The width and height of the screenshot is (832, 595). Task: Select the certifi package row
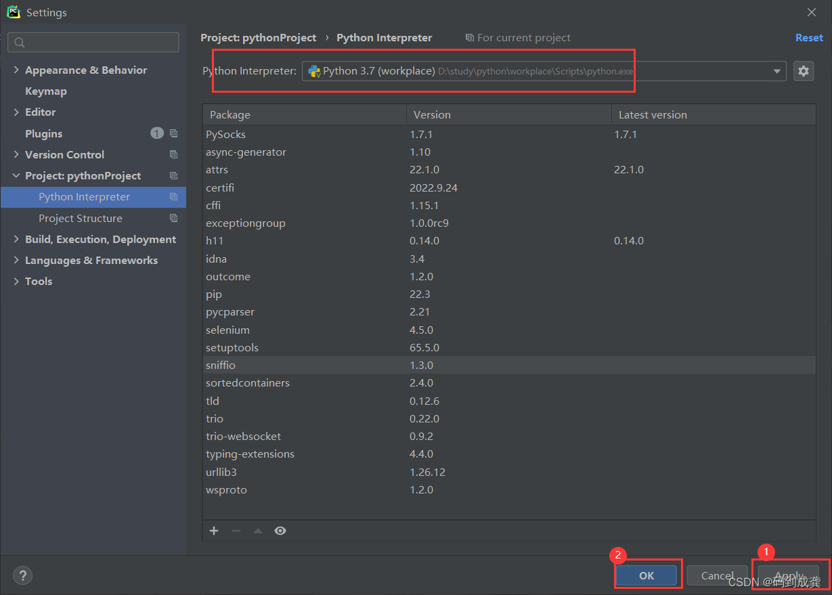click(x=509, y=188)
